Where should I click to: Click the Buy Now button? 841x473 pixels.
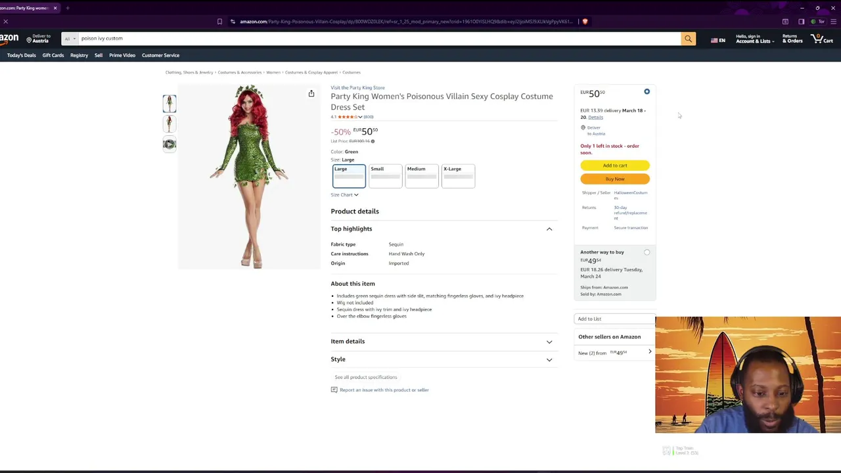(615, 179)
